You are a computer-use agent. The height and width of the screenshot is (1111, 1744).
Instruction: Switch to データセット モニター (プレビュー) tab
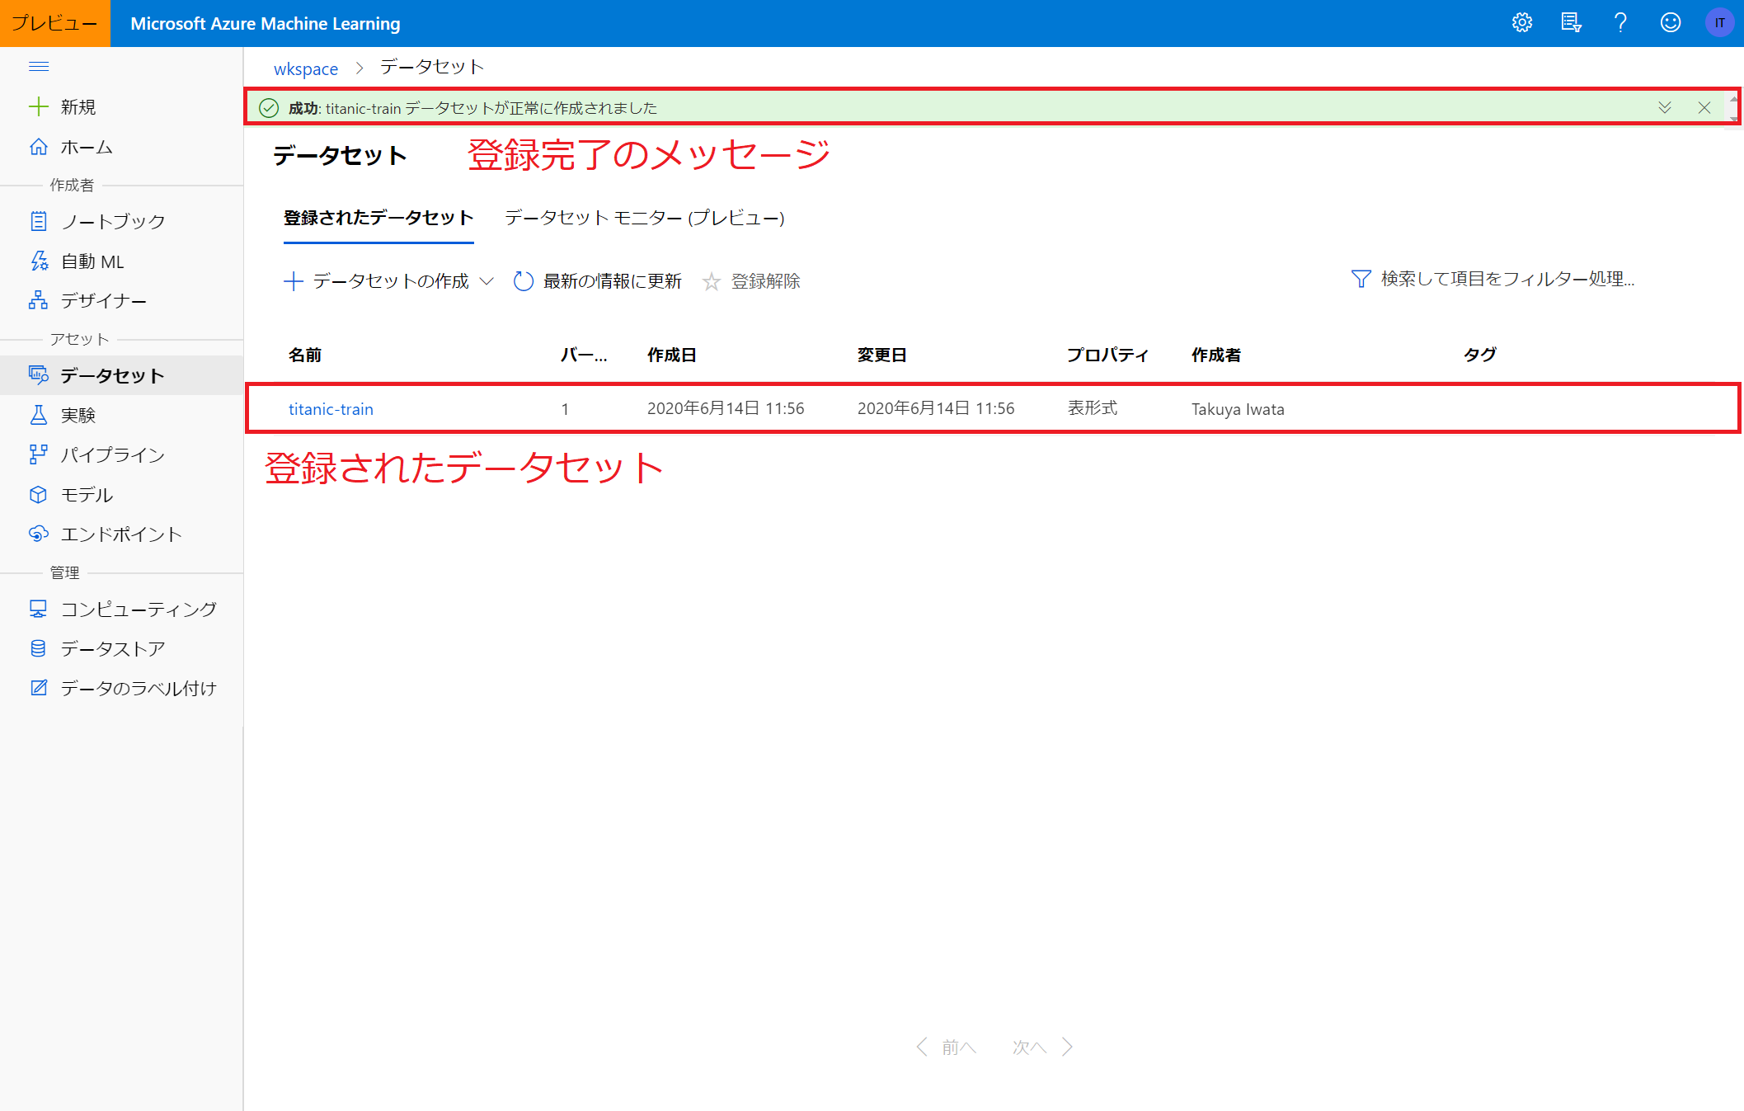point(645,219)
